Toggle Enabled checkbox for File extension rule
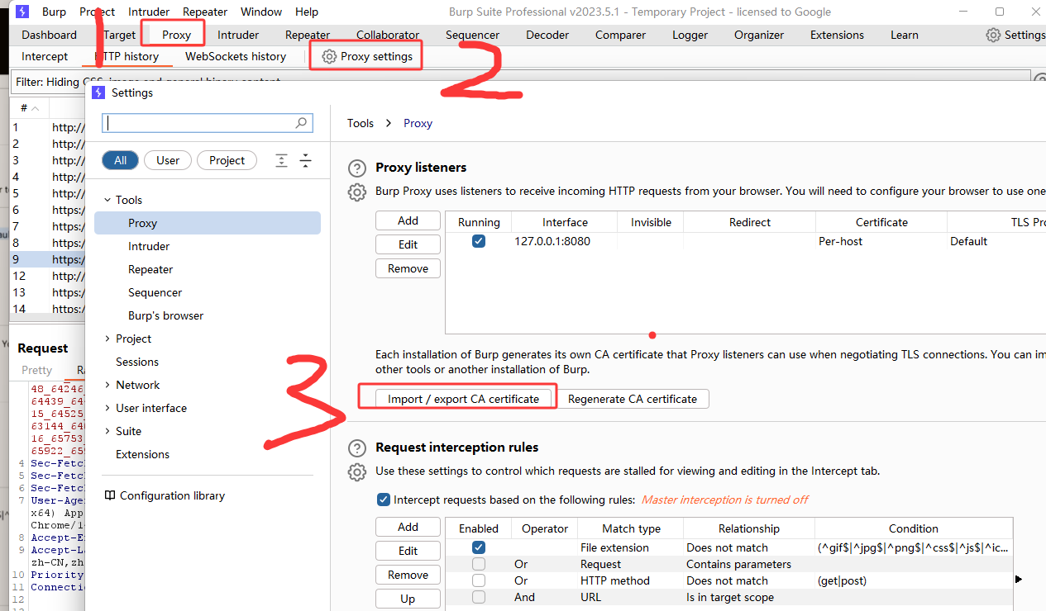 [x=479, y=547]
